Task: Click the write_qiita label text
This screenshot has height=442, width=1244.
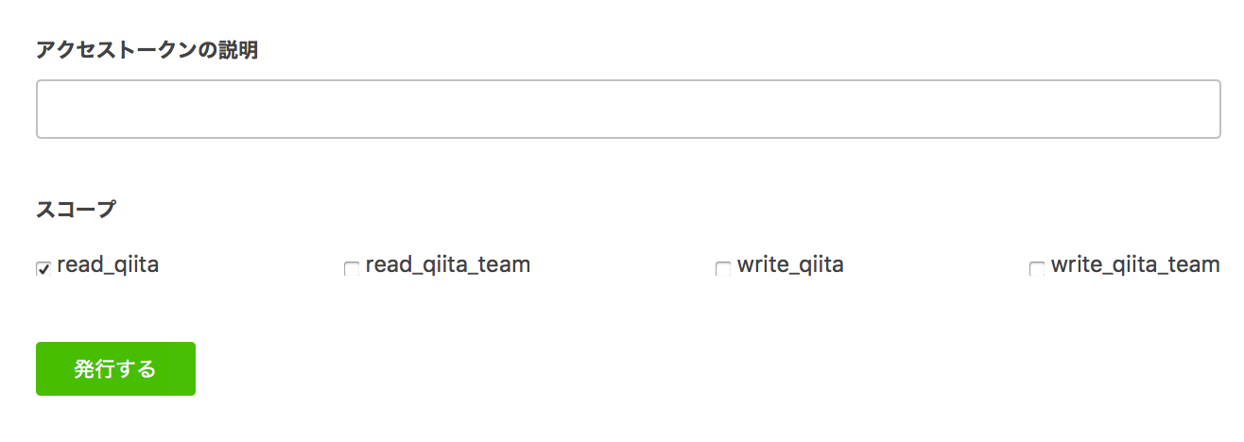Action: point(790,265)
